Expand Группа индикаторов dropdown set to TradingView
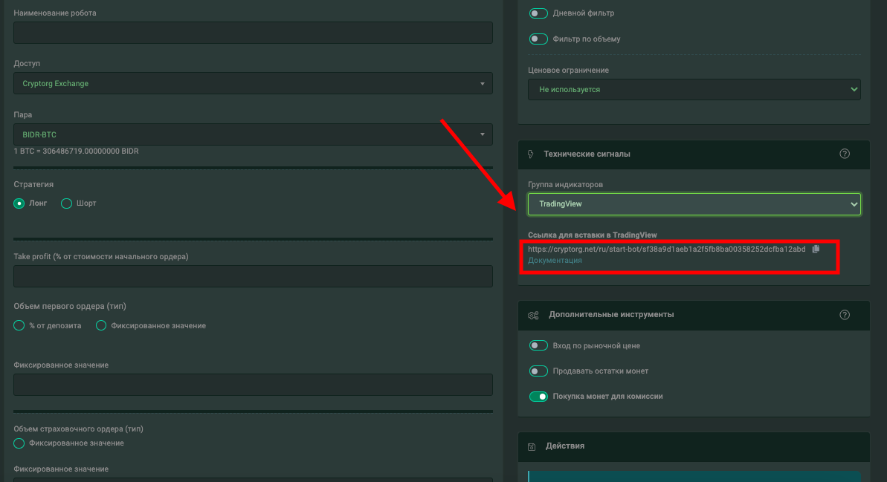Viewport: 887px width, 482px height. pos(694,203)
